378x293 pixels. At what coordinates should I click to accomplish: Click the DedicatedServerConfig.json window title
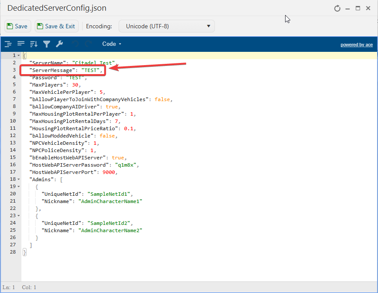57,8
